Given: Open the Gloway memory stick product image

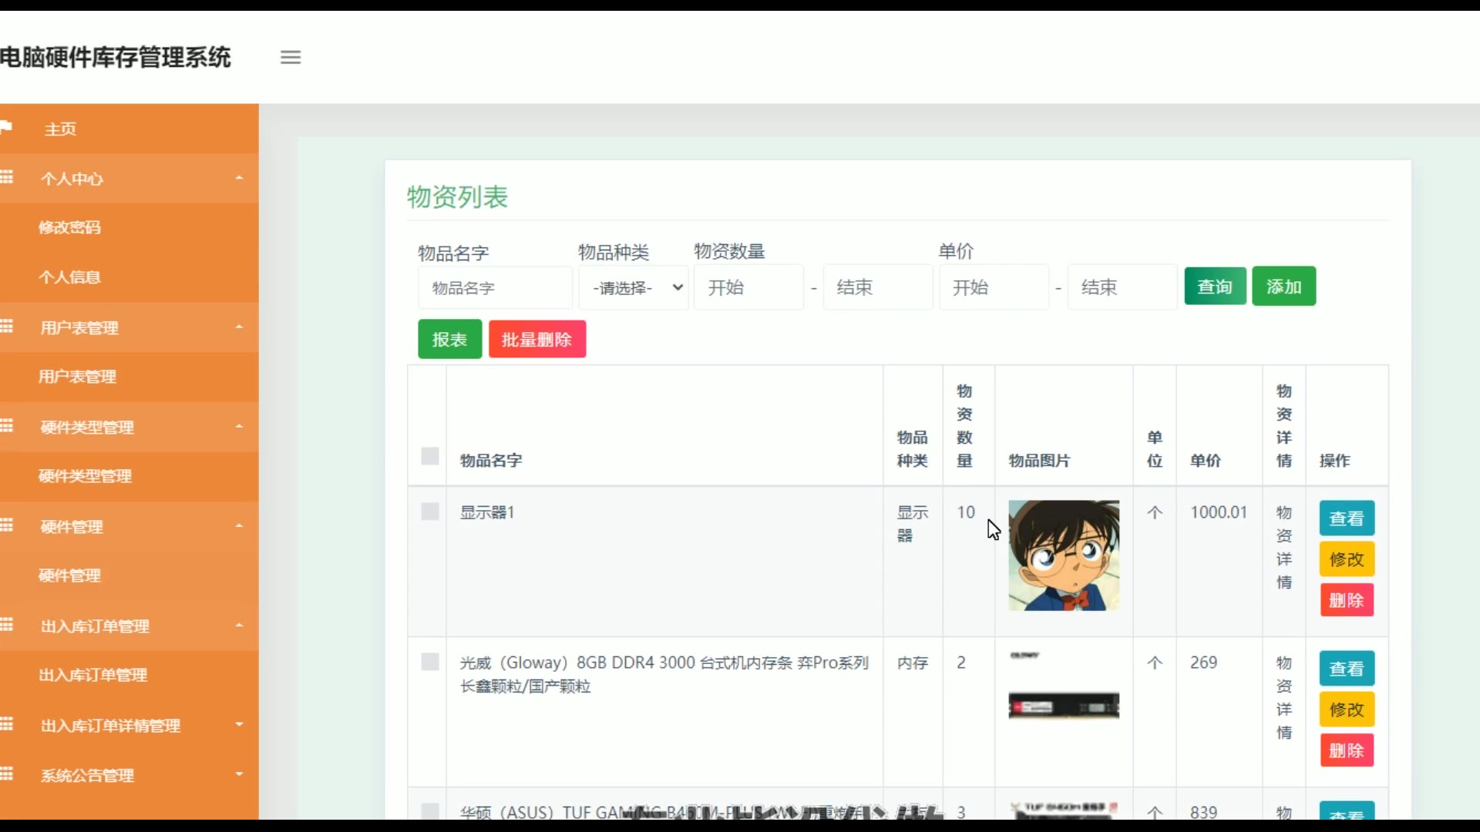Looking at the screenshot, I should (1064, 686).
